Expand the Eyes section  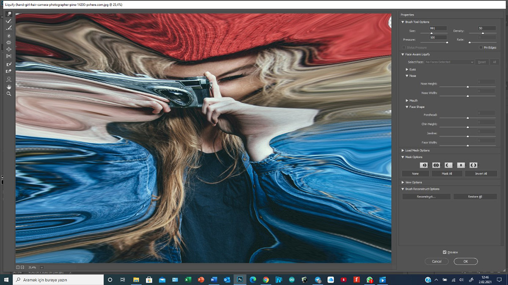coord(407,69)
